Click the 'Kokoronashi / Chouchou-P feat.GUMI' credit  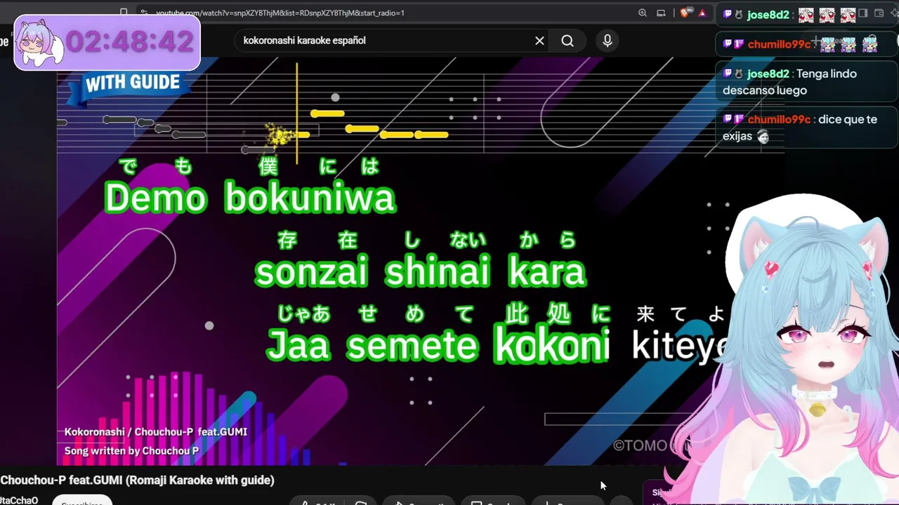[x=156, y=432]
